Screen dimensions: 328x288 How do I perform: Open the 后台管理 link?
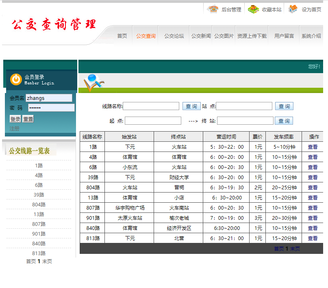click(x=231, y=10)
